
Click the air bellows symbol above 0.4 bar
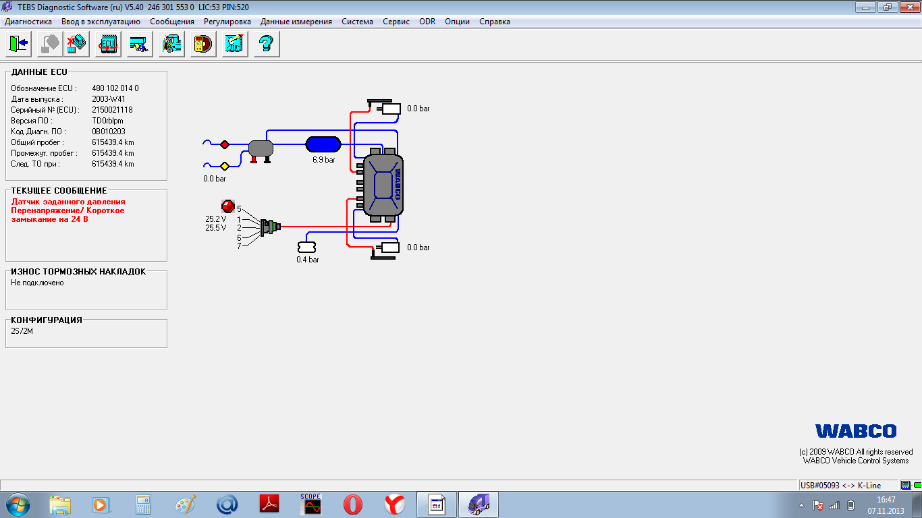click(x=307, y=248)
